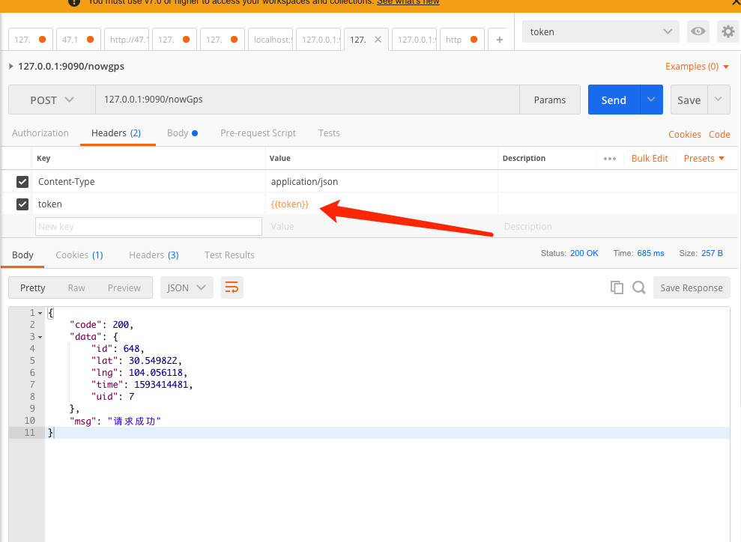Click the Send button
Viewport: 741px width, 542px height.
coord(613,99)
